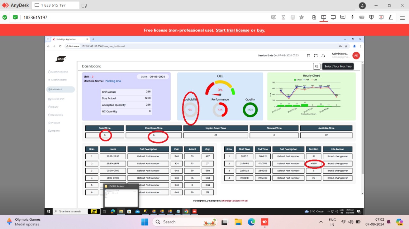This screenshot has height=229, width=409.
Task: Toggle Actual series in Hourly Chart legend
Action: tap(298, 80)
